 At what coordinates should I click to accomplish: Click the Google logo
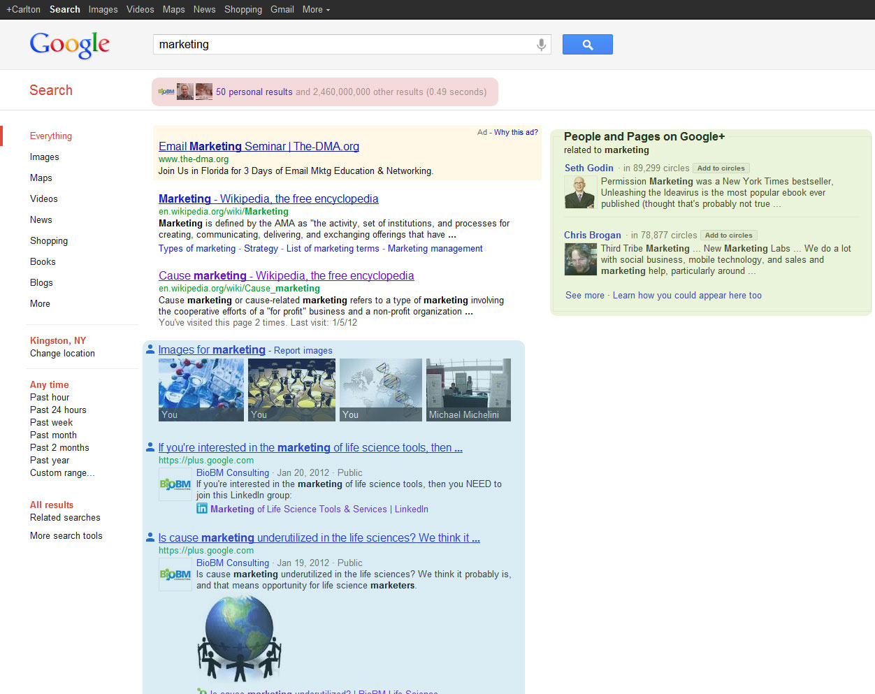coord(70,45)
